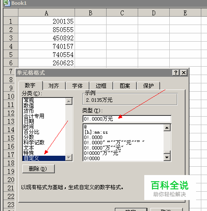207x211 pixels.
Task: Select row 20 header
Action: (x=9, y=179)
